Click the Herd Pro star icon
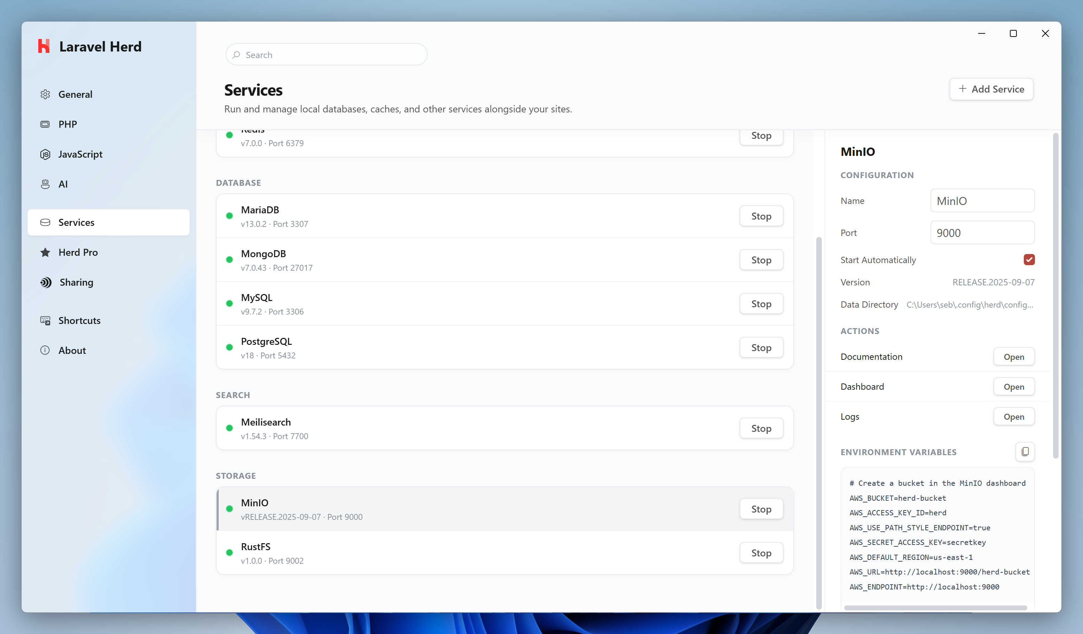 click(x=45, y=252)
